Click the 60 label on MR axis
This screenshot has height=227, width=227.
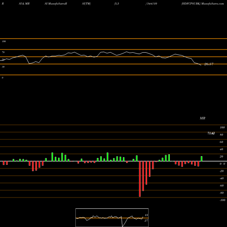coord(221,142)
